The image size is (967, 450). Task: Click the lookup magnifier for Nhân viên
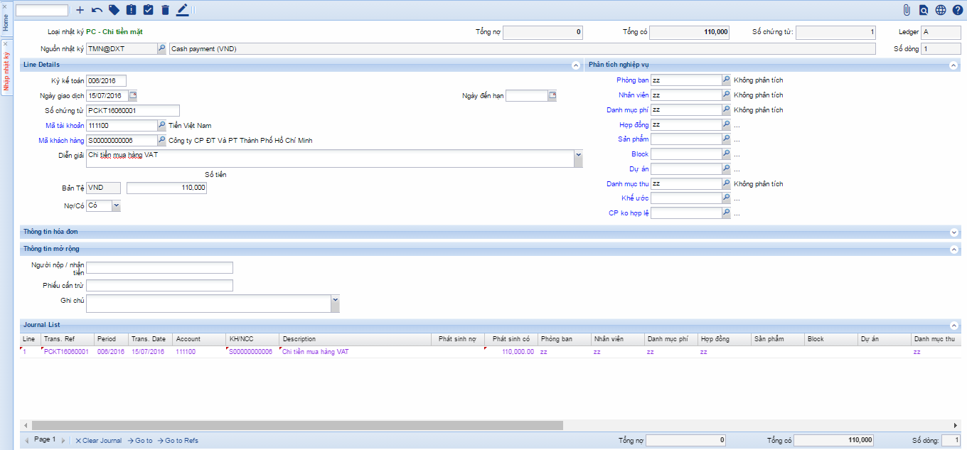(x=726, y=95)
